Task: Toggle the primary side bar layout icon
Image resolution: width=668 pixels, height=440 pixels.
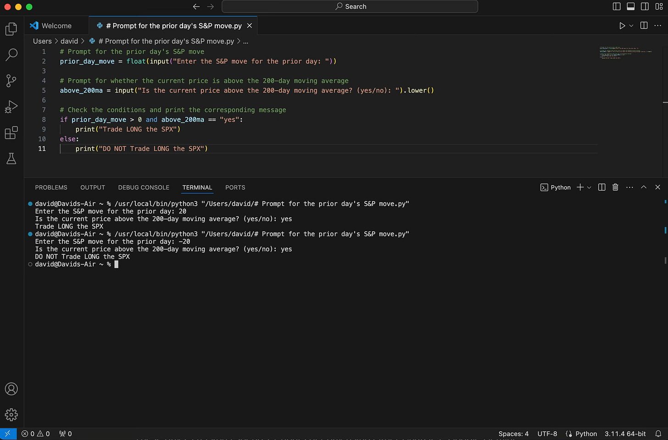Action: 617,6
